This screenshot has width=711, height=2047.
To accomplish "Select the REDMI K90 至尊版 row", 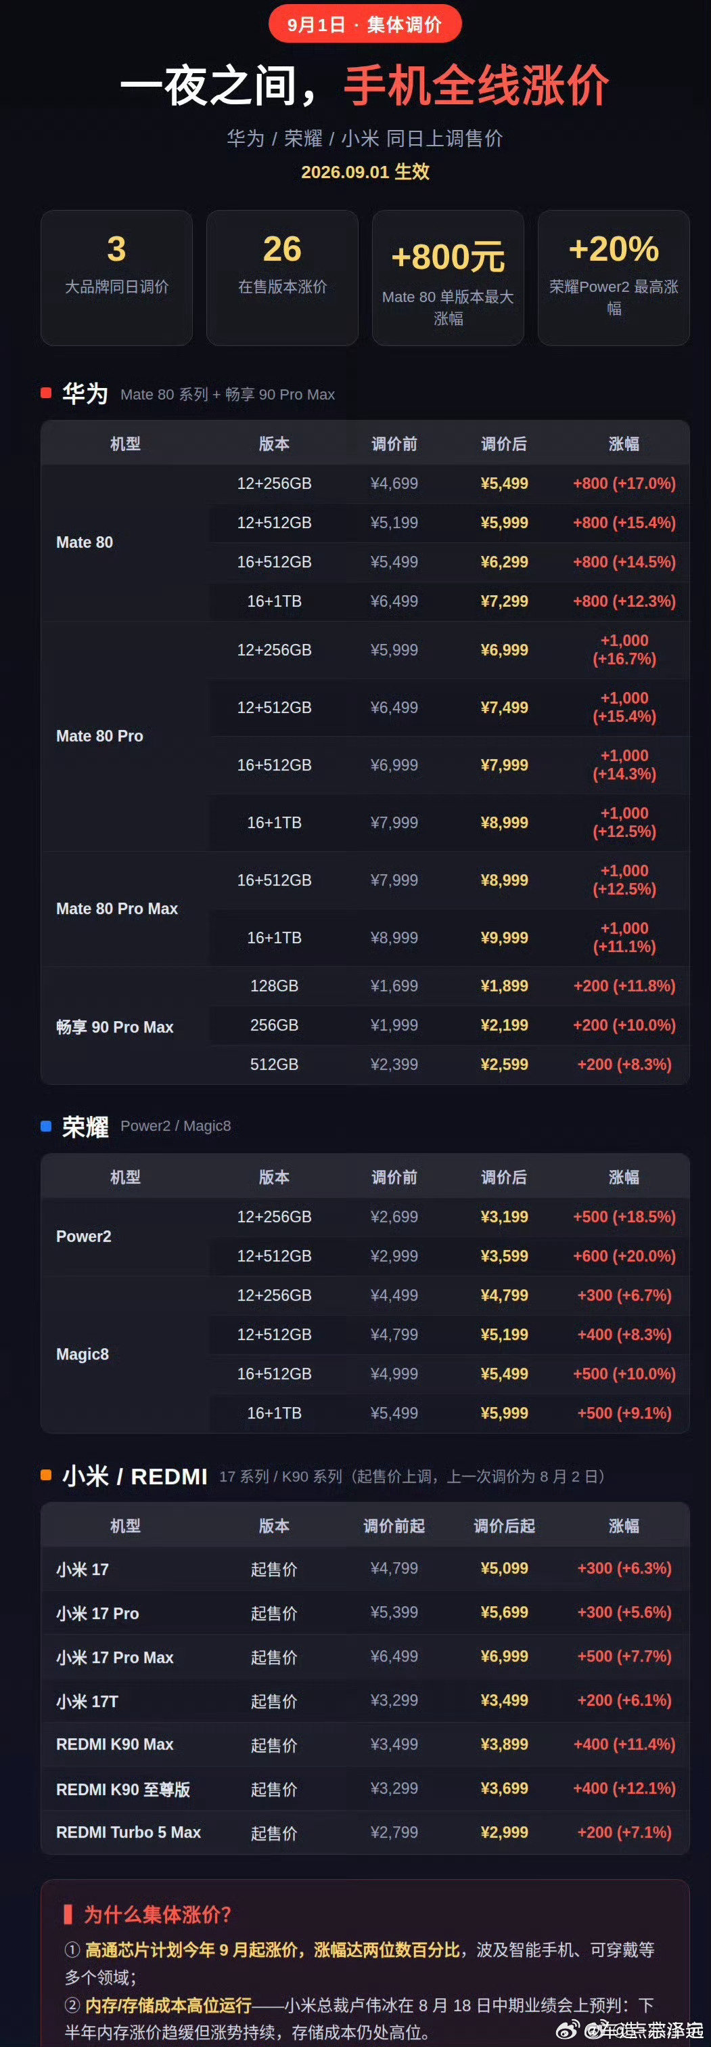I will click(365, 1789).
